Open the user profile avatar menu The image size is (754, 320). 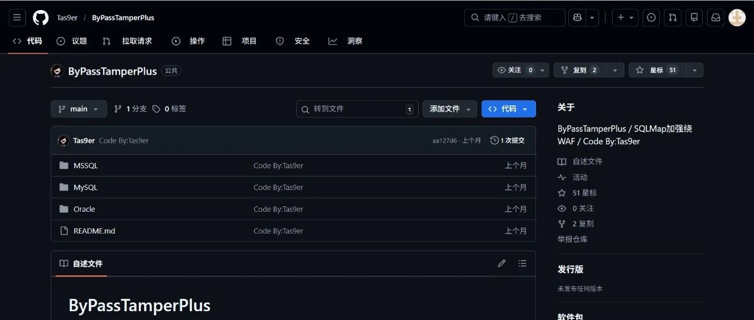737,18
